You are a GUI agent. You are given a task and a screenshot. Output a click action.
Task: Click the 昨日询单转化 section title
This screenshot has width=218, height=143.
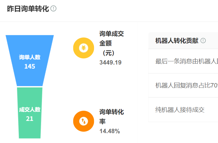coord(28,9)
